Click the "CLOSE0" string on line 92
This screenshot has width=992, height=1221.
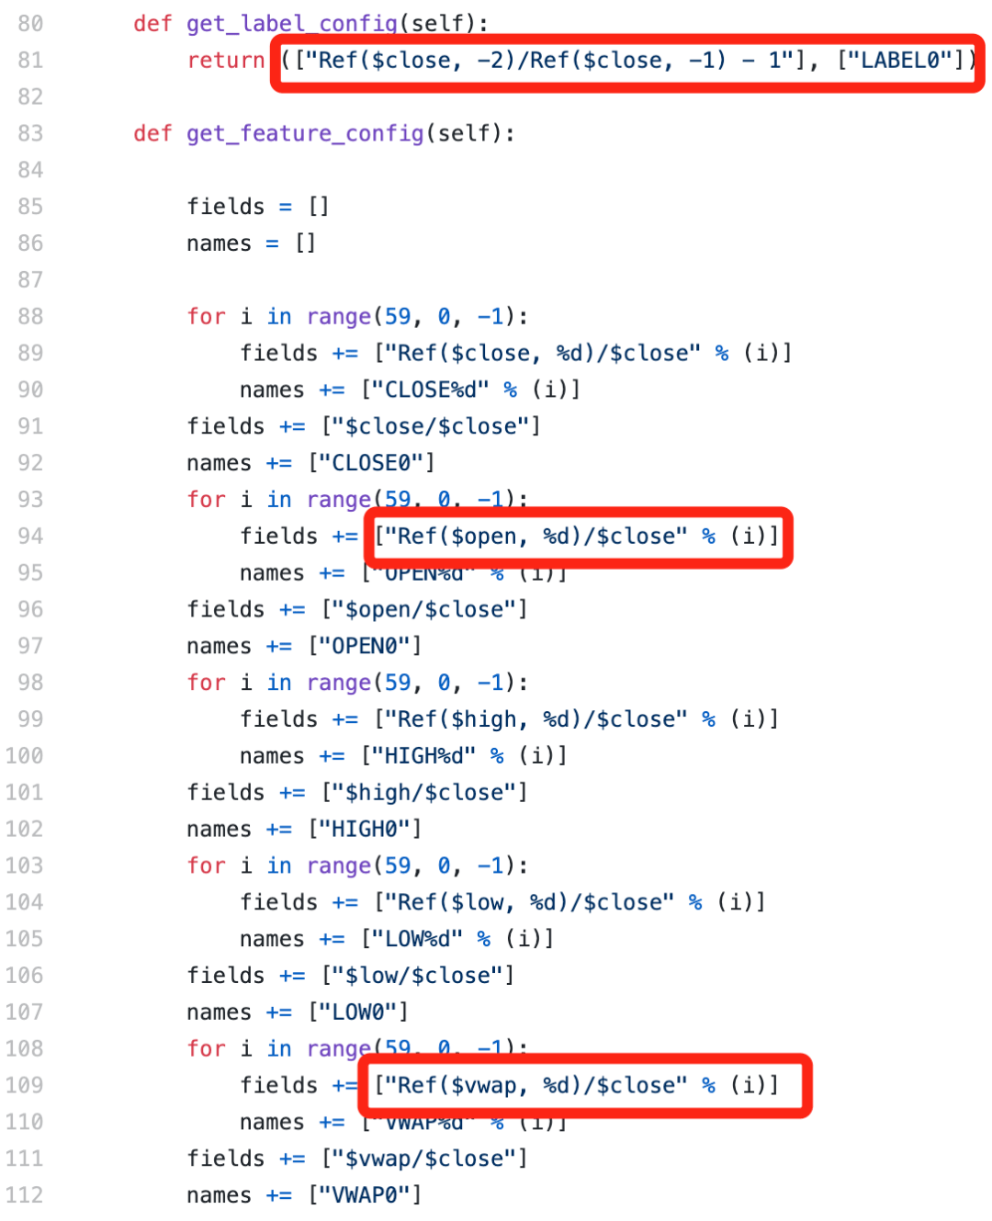coord(371,463)
